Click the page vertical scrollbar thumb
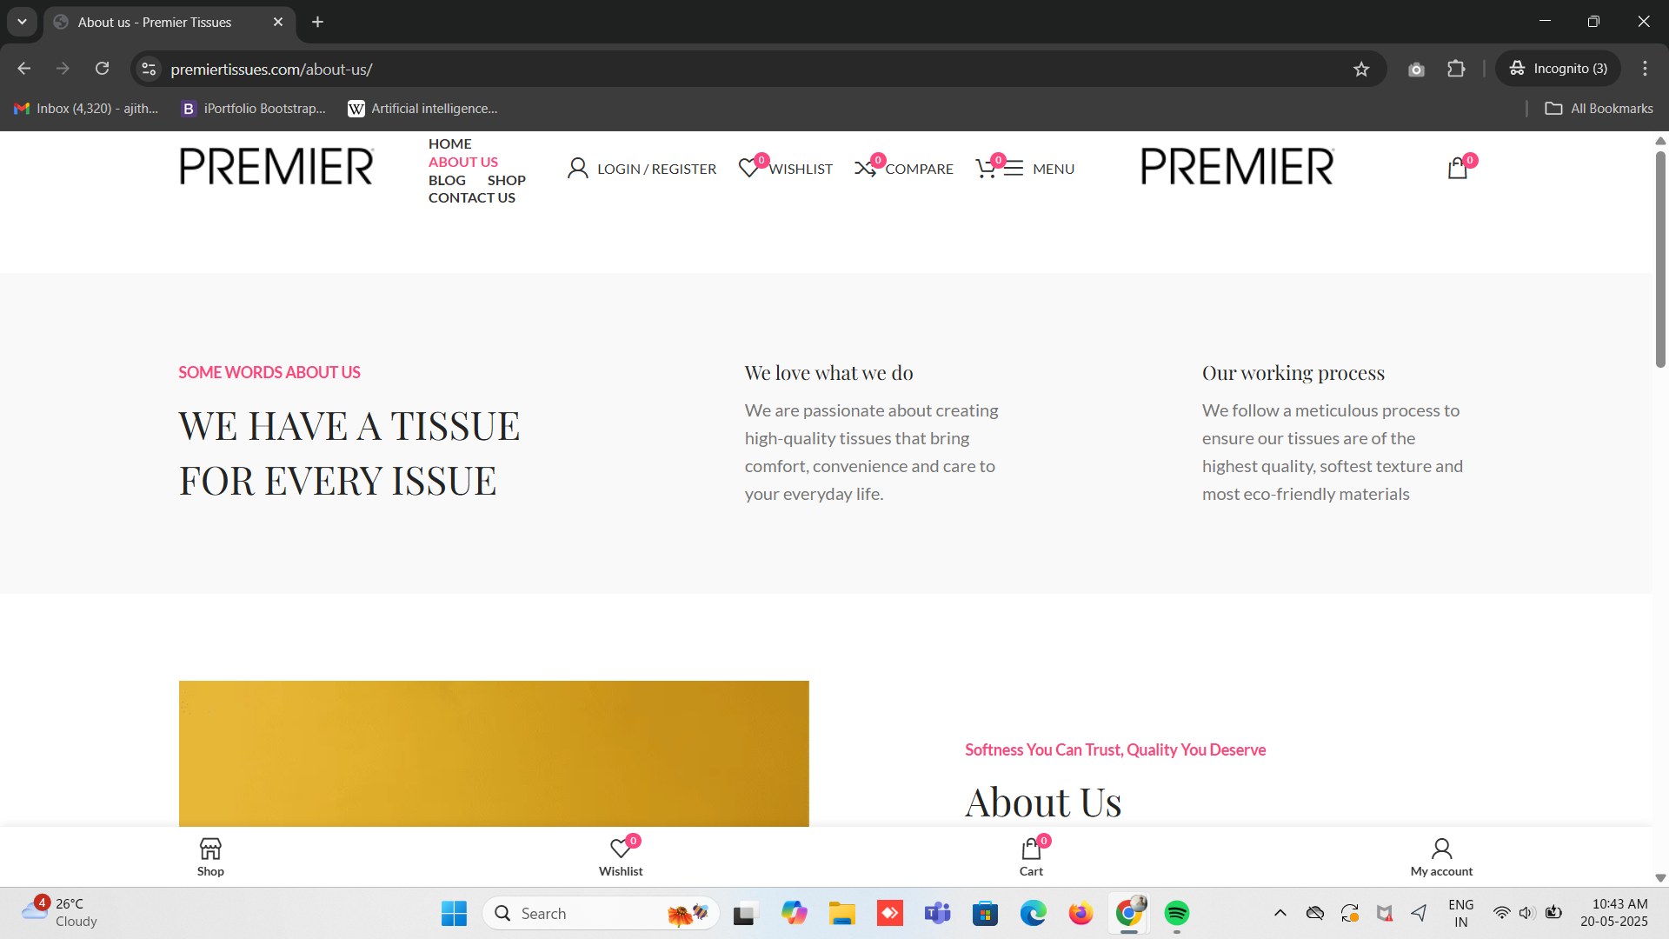 (1660, 261)
